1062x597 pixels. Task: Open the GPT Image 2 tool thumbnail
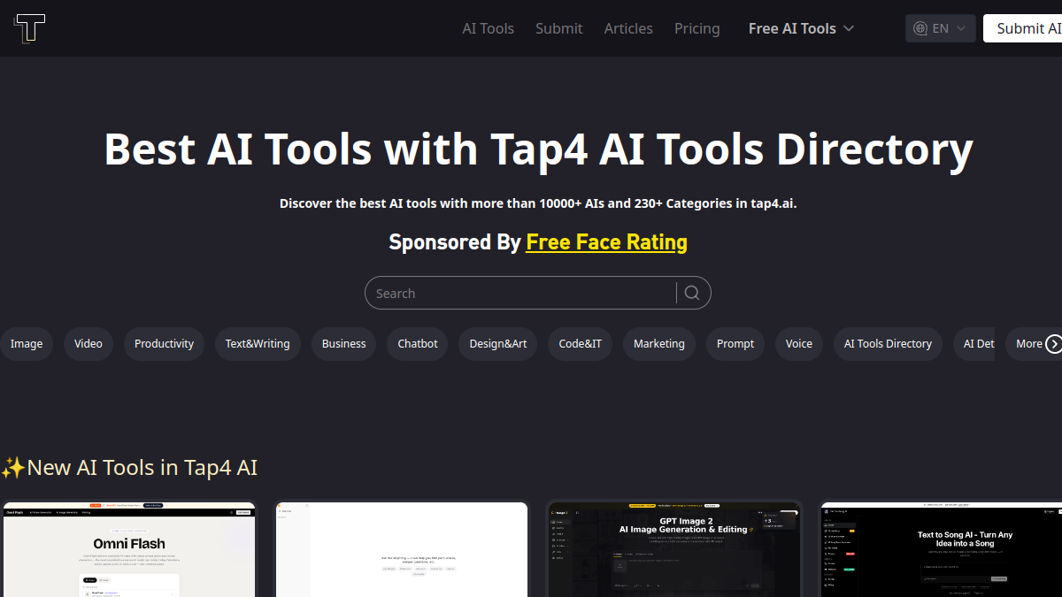click(674, 549)
